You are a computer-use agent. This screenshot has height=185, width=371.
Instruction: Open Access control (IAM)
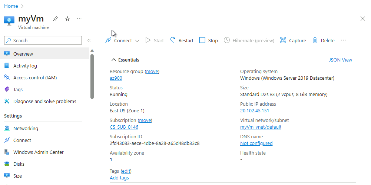(35, 77)
